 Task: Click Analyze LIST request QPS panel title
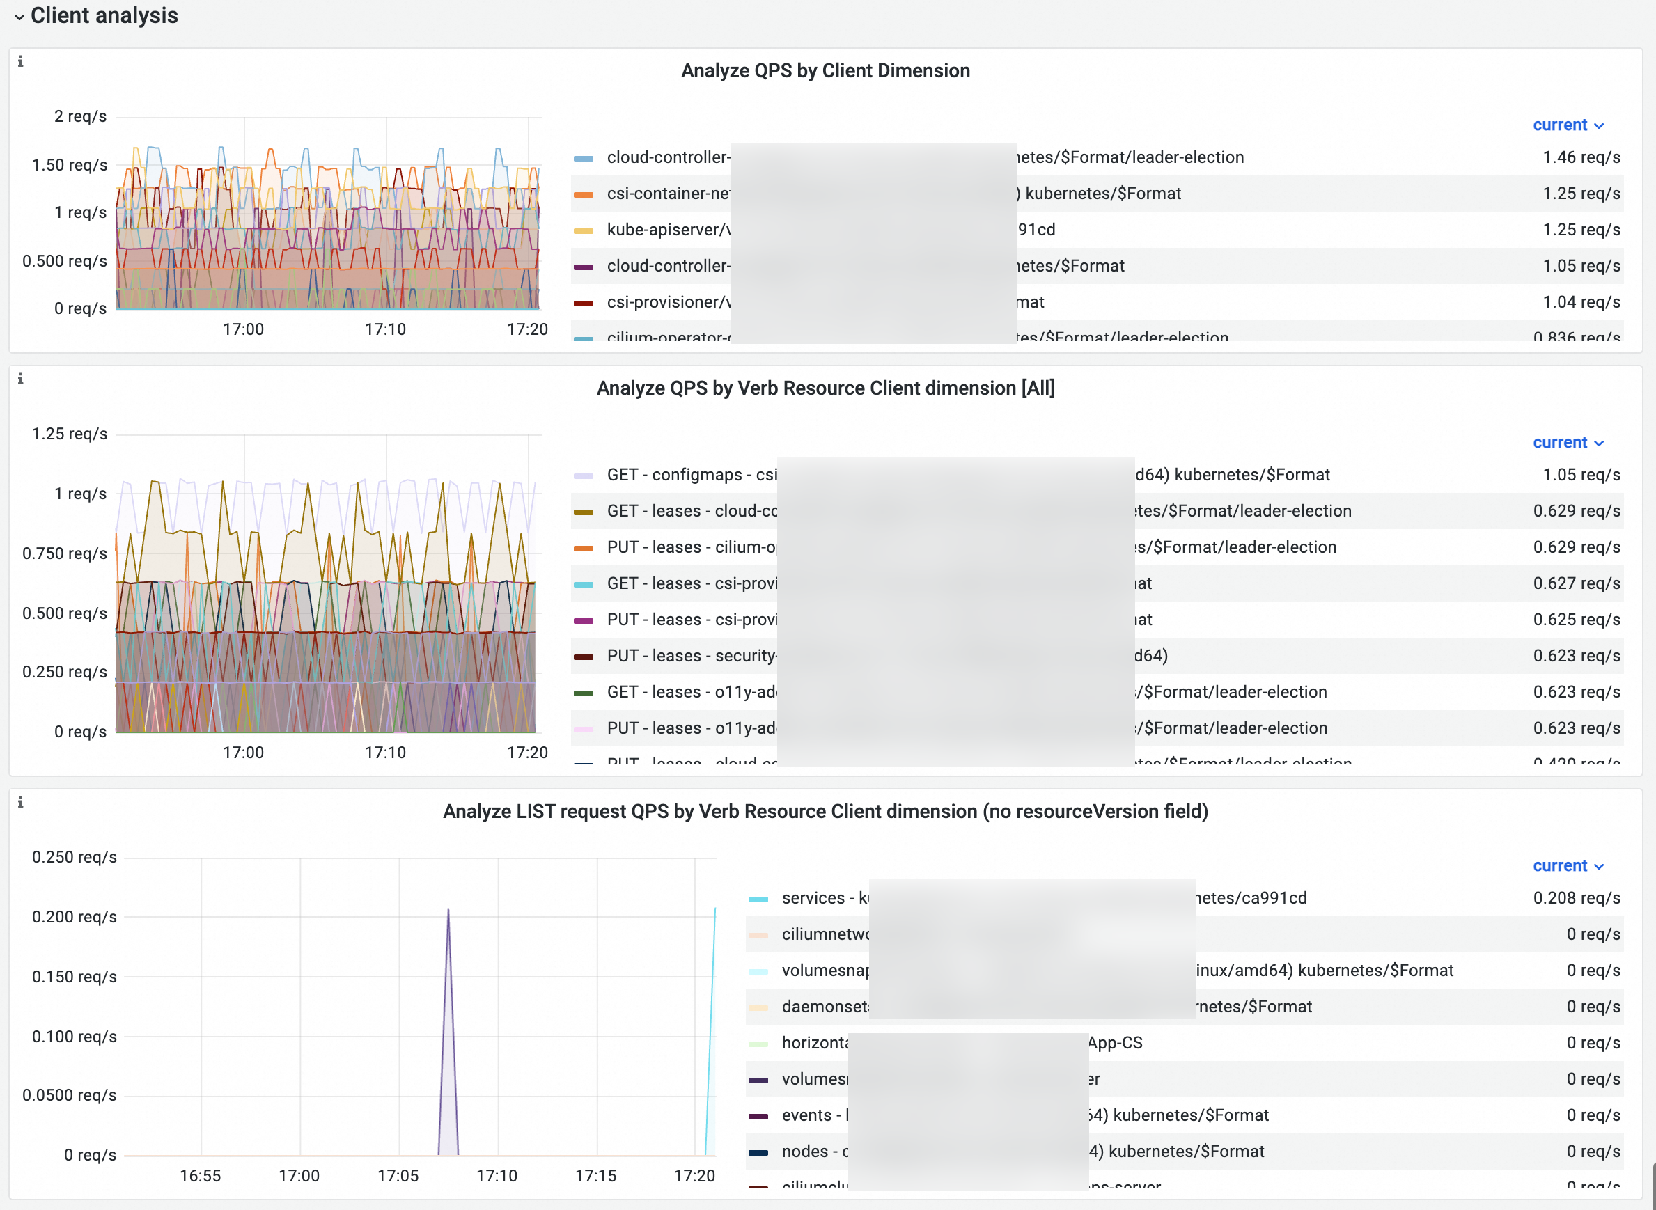click(x=825, y=812)
